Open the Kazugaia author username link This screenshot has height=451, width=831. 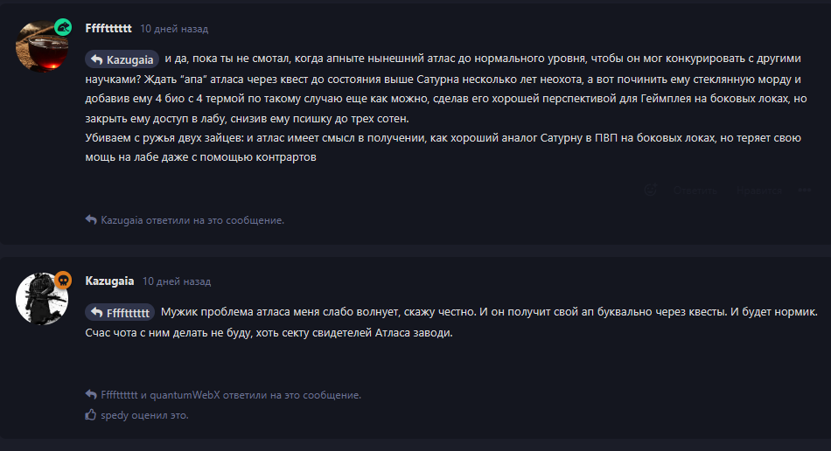pyautogui.click(x=109, y=281)
